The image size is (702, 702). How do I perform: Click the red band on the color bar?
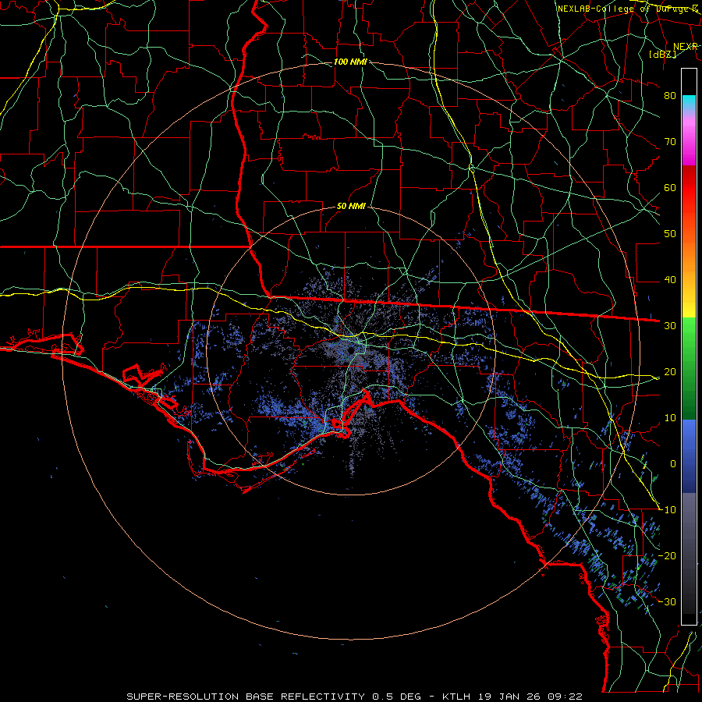pyautogui.click(x=689, y=188)
